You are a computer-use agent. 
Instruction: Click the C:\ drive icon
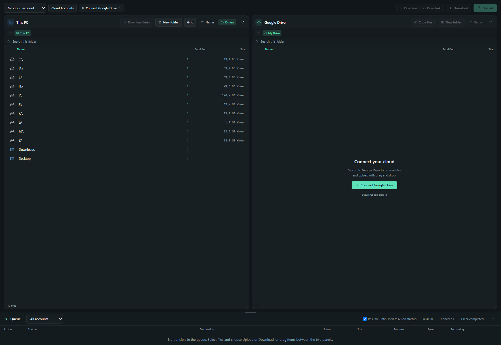(x=12, y=59)
